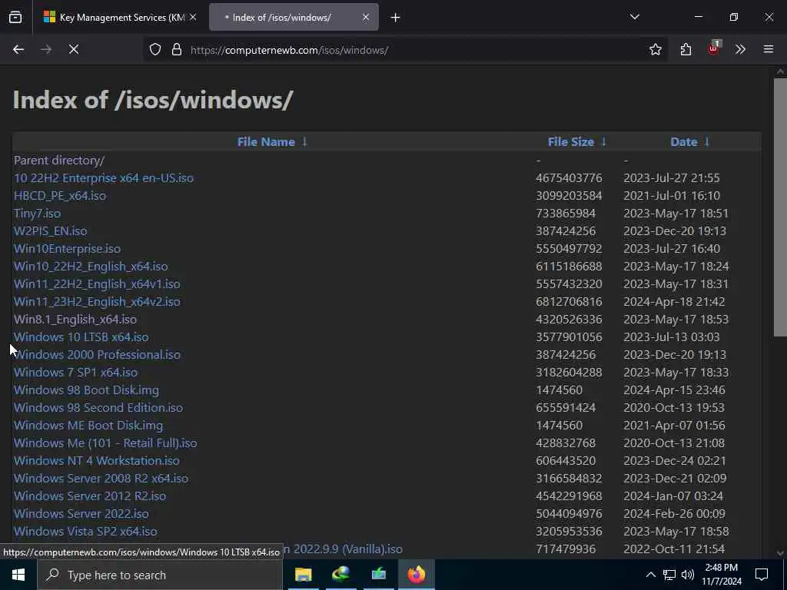The image size is (787, 590).
Task: Open network status tray icon
Action: (669, 575)
